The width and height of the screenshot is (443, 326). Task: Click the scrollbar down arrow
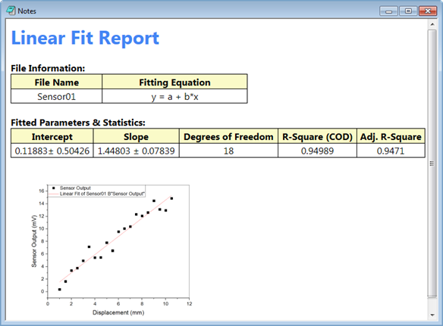coord(432,315)
